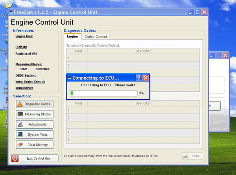Viewport: 236px width, 175px height.
Task: Click the screen icon on System Tests
Action: pyautogui.click(x=20, y=134)
